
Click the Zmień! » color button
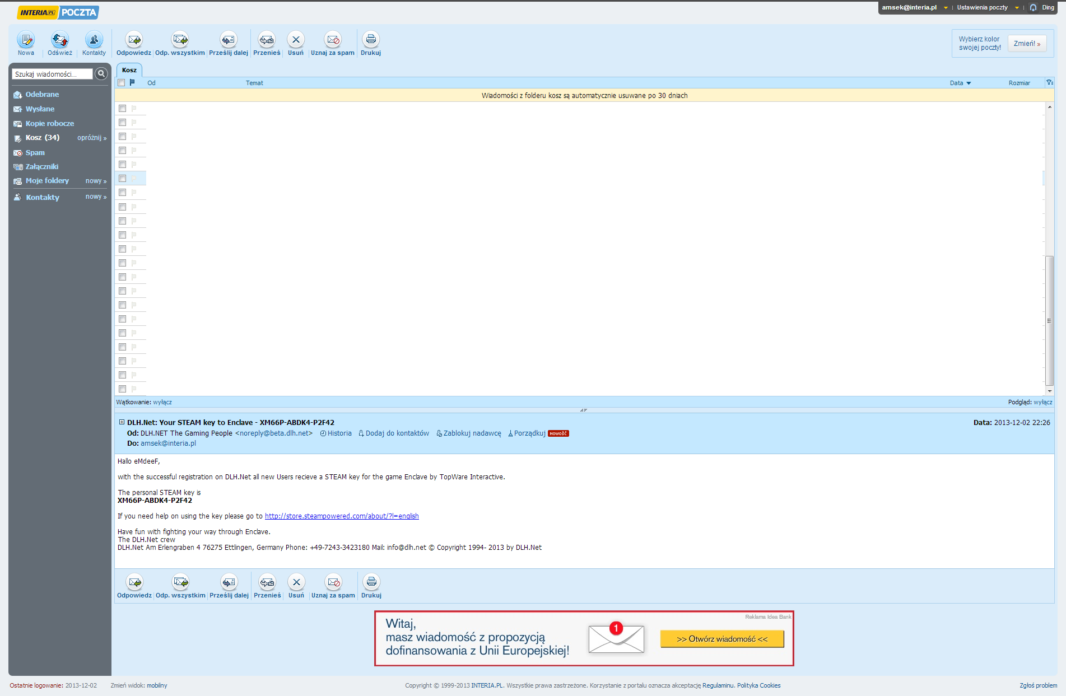(x=1027, y=44)
